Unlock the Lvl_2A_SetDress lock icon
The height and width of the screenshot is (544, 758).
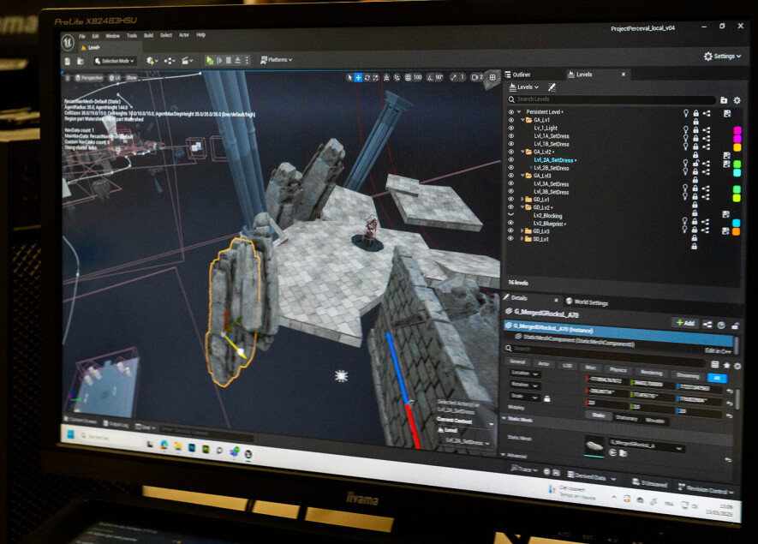pos(695,163)
